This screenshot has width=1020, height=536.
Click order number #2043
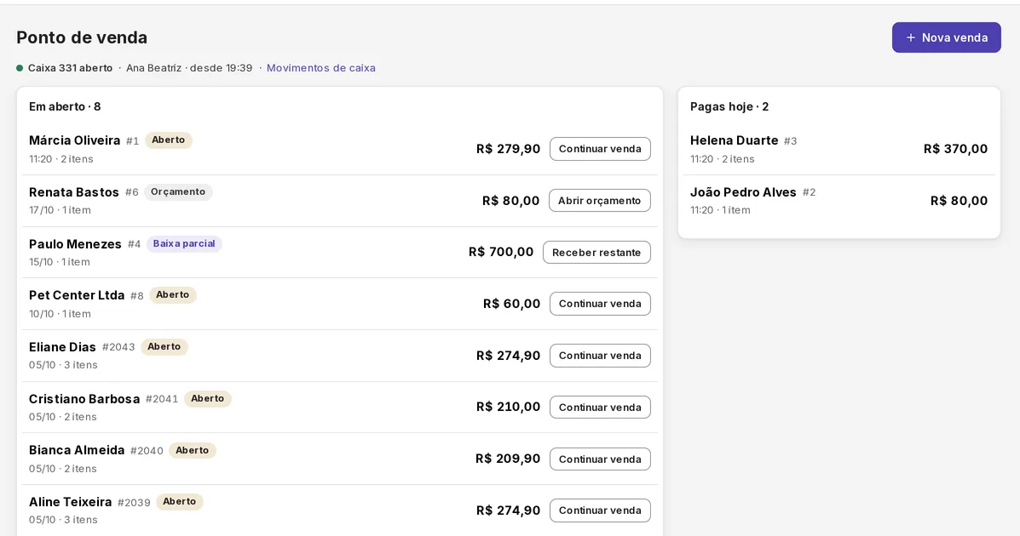tap(118, 348)
